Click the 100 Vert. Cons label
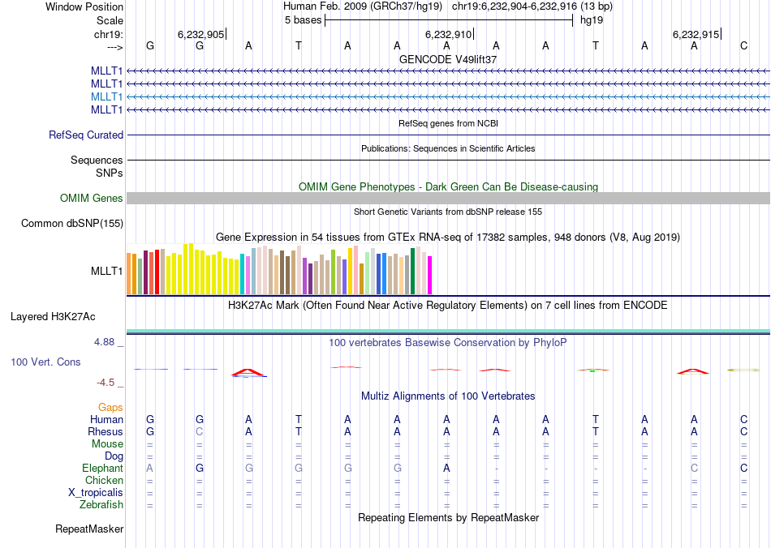 pyautogui.click(x=45, y=362)
